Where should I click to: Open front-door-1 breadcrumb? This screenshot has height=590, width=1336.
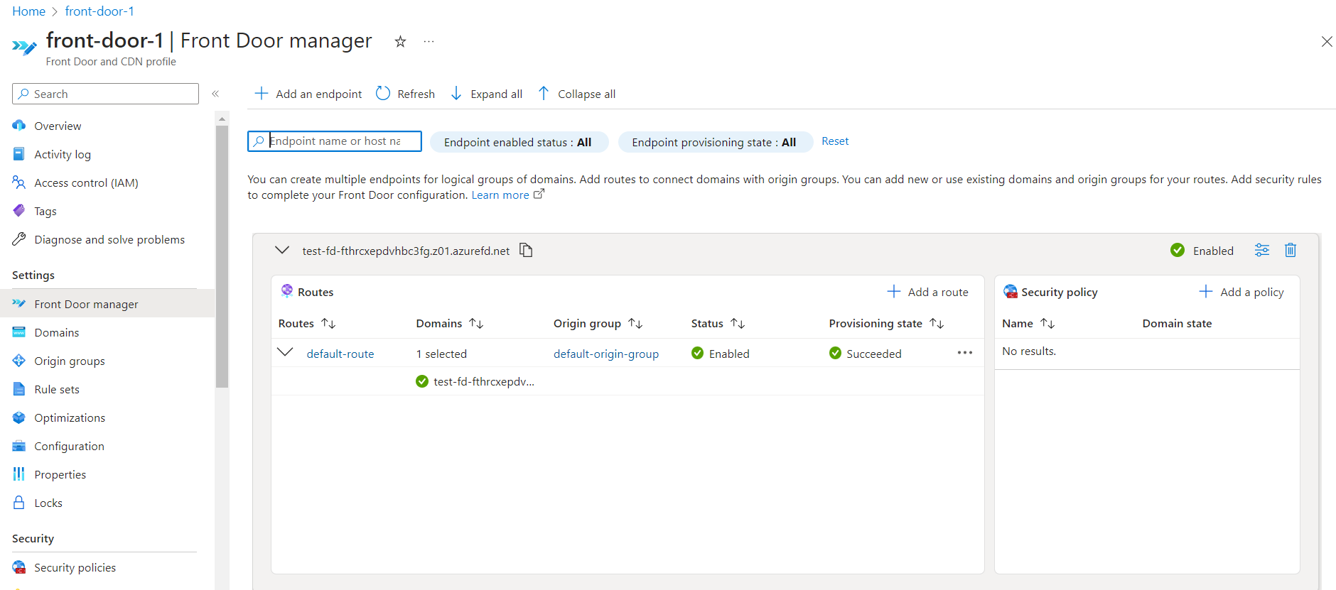pos(99,11)
